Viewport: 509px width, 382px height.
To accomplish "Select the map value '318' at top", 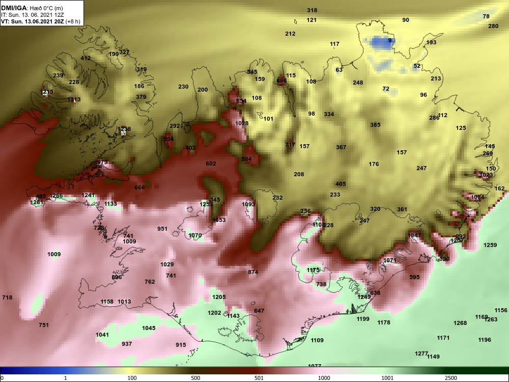I will click(312, 10).
